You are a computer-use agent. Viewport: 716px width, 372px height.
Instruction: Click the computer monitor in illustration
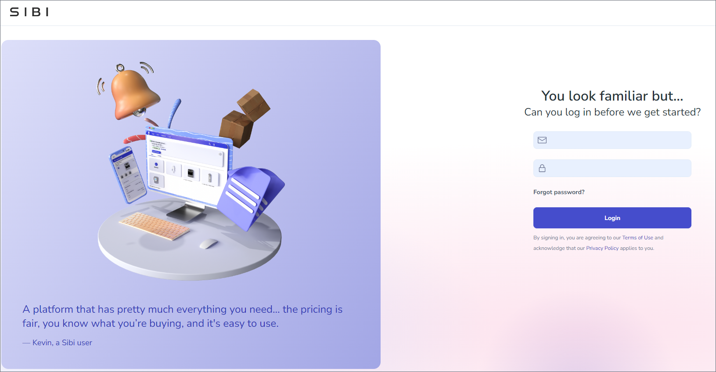[x=189, y=171]
